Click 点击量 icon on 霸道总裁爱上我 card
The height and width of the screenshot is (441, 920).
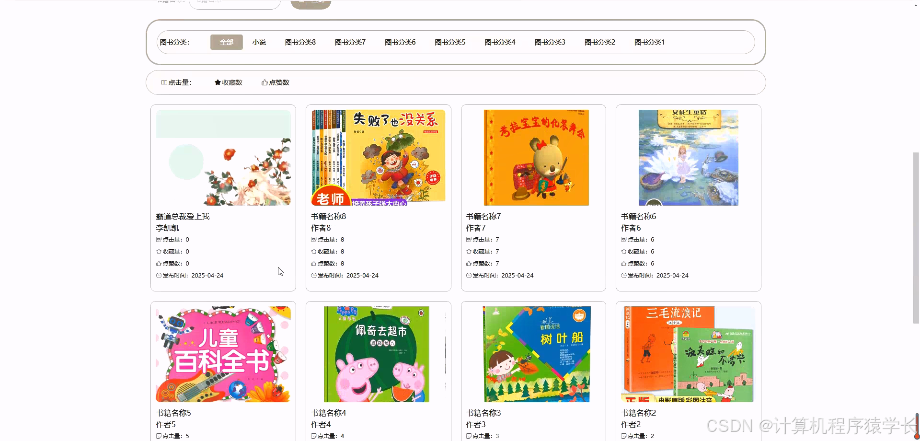[159, 240]
